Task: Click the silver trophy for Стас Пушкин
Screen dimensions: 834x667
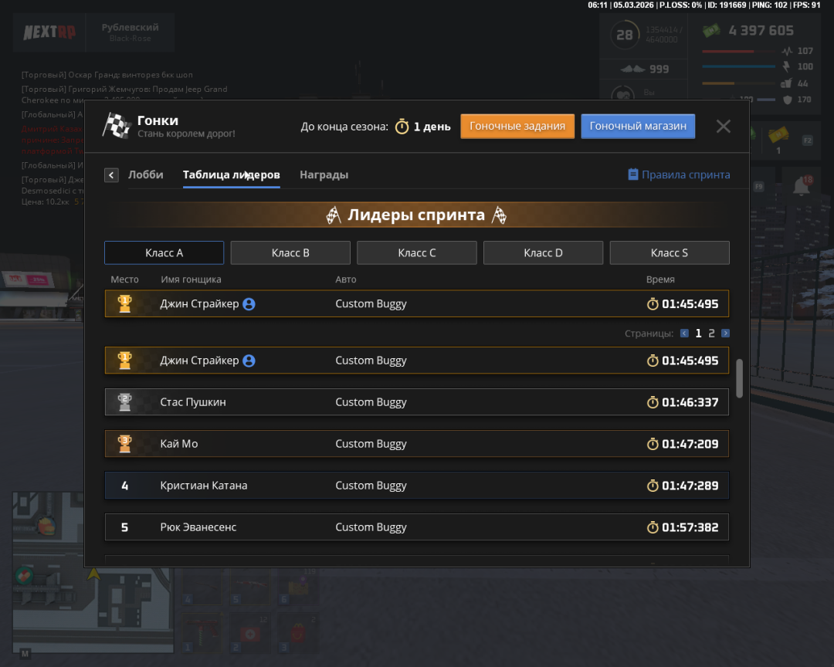Action: [124, 402]
